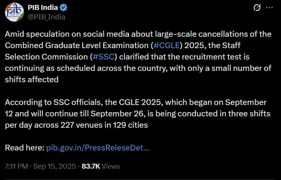Click the Sep 15, 2025 date

[x=54, y=166]
